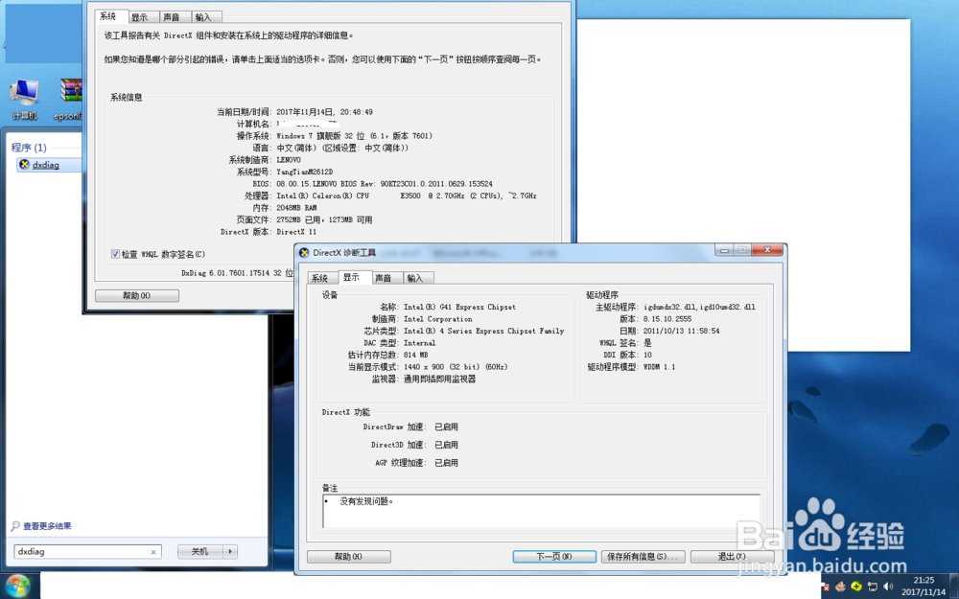Click the Intel Corporation manufacturer value

point(438,319)
